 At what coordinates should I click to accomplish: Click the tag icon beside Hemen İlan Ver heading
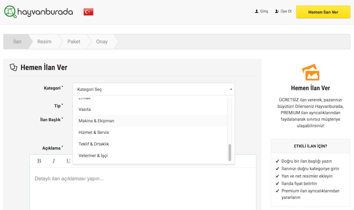point(14,67)
